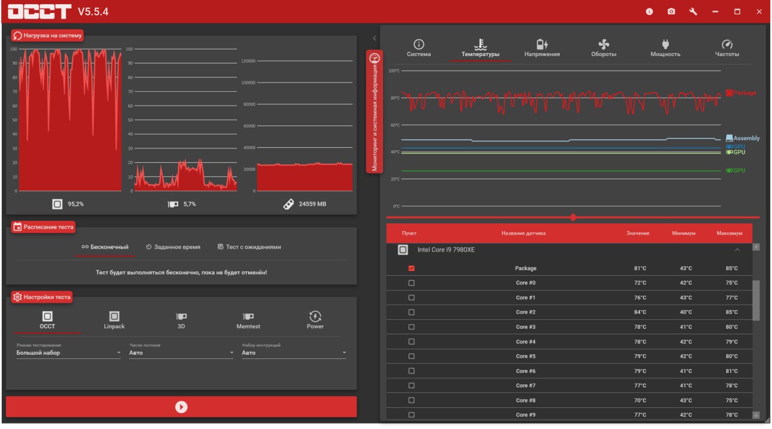The width and height of the screenshot is (772, 429).
Task: Open settings with the wrench icon
Action: [x=693, y=11]
